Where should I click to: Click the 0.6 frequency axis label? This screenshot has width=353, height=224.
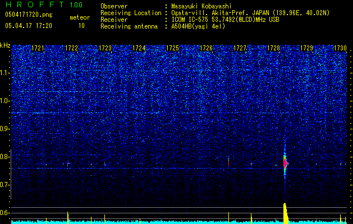pos(4,213)
